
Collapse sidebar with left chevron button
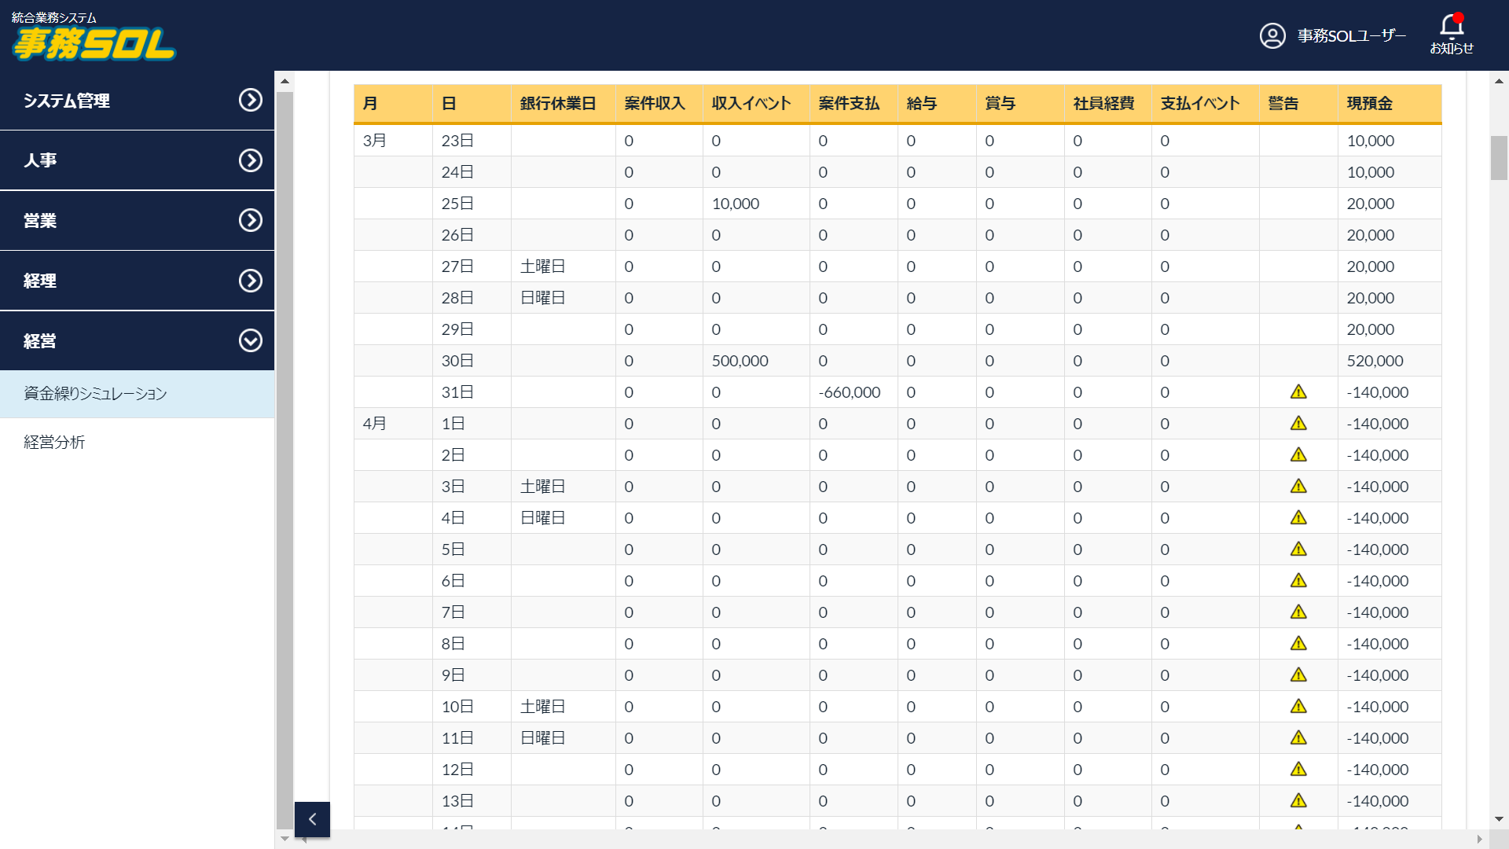(312, 819)
